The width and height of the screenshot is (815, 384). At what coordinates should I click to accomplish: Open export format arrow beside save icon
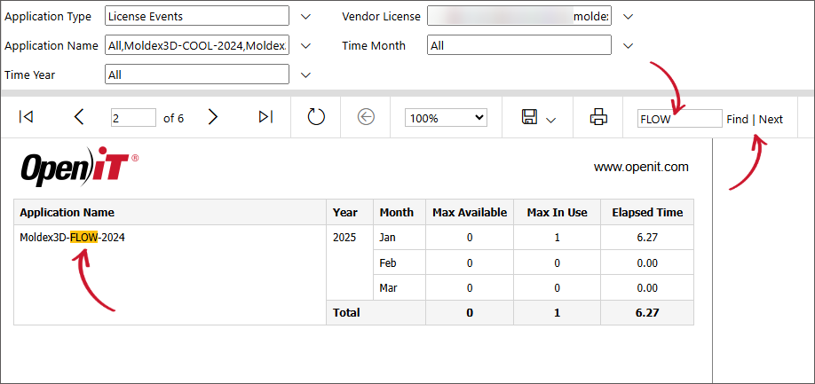pyautogui.click(x=551, y=120)
